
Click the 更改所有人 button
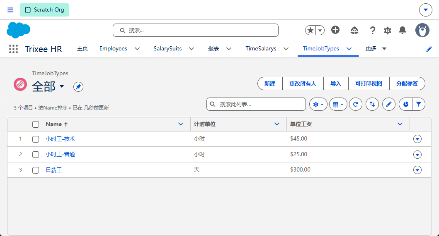click(303, 83)
